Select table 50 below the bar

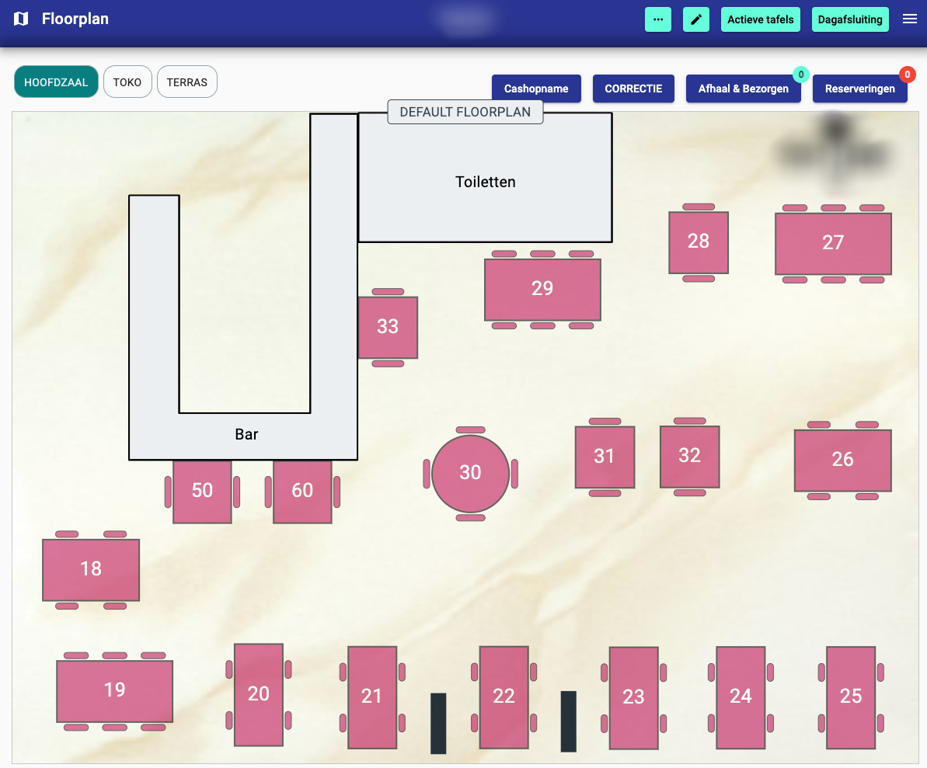point(202,491)
